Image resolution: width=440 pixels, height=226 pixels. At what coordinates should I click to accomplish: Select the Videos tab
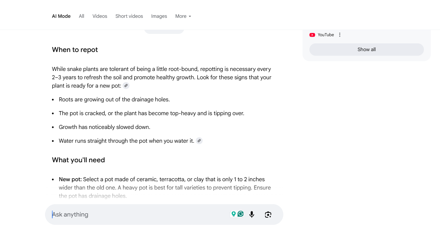tap(100, 16)
